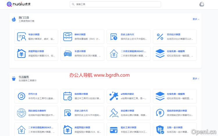Click the yen cycle icon of 提前还款房贷计算器
The height and width of the screenshot is (136, 218).
tap(160, 113)
